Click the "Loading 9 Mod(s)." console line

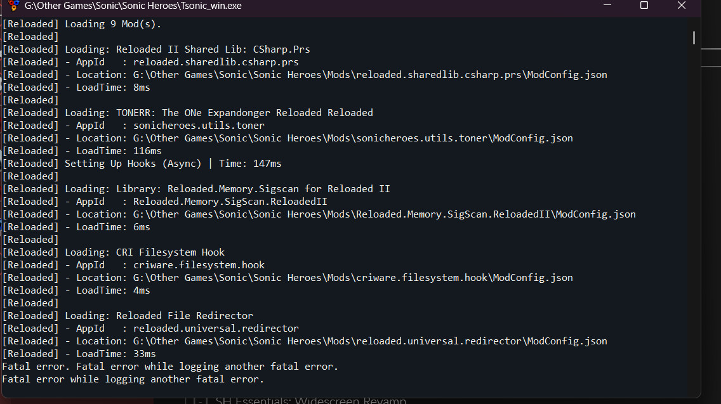(x=113, y=24)
